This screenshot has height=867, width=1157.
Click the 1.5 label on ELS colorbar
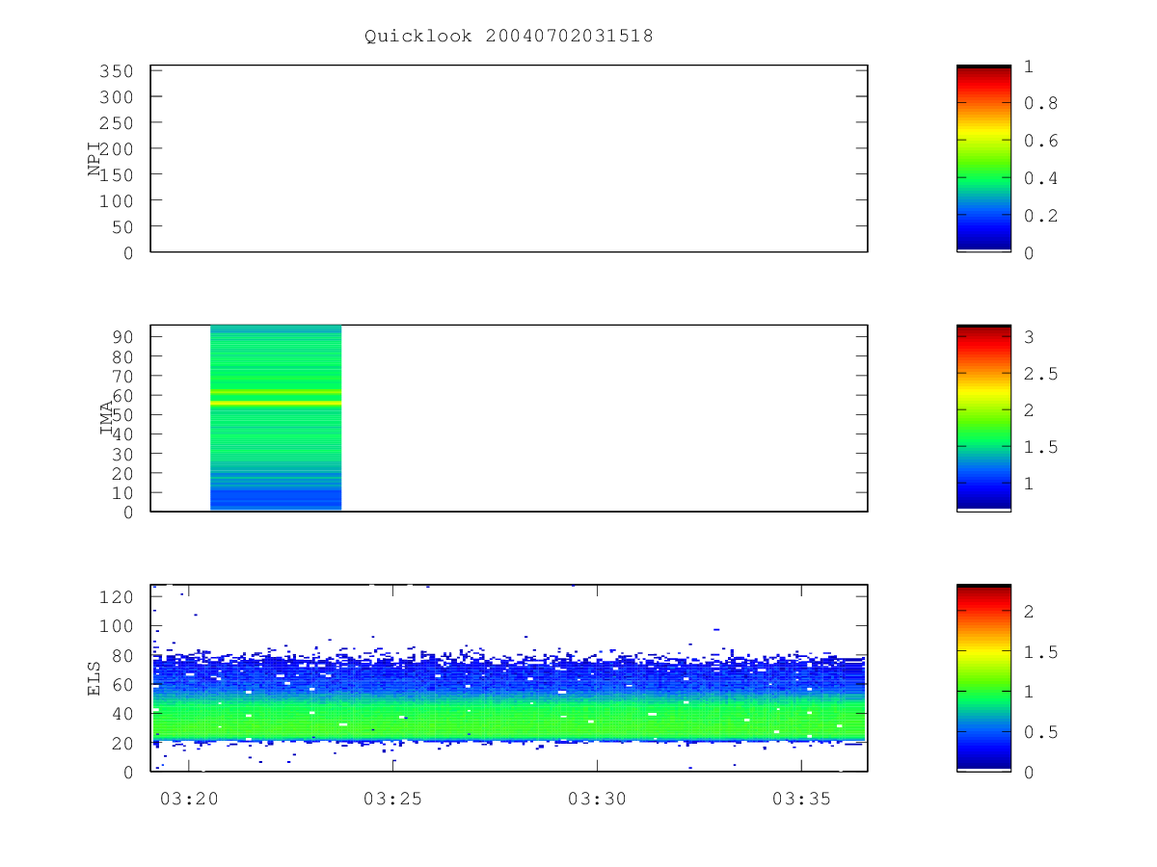pos(1040,652)
